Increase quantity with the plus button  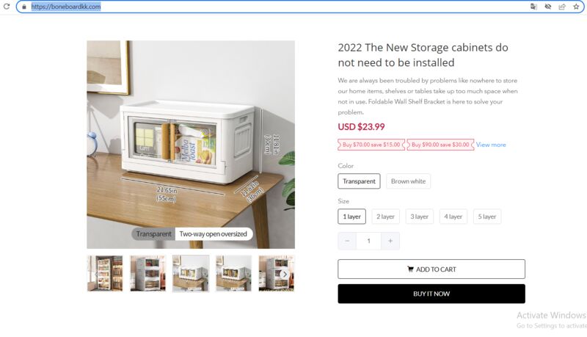click(x=390, y=241)
